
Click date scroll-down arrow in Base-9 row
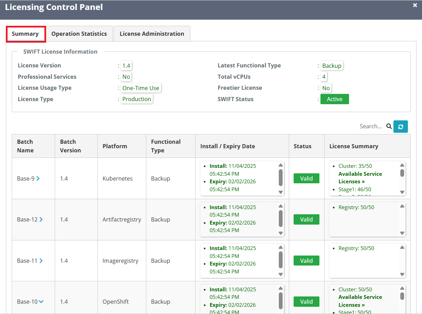point(281,192)
